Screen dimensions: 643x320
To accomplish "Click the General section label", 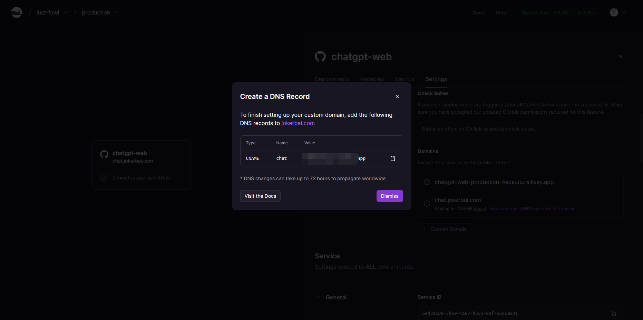I will (336, 297).
